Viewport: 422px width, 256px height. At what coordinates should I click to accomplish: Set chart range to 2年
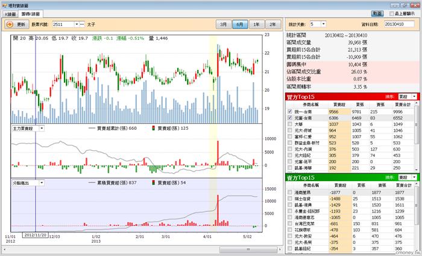click(273, 24)
